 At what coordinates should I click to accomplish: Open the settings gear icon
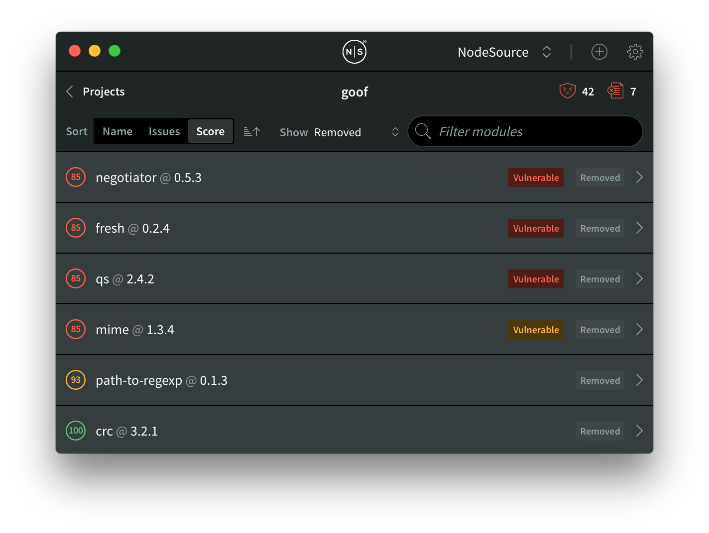click(x=635, y=52)
